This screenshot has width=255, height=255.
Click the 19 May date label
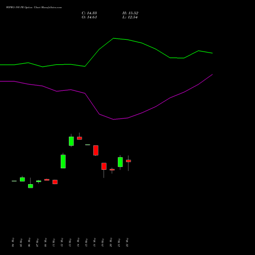[x=103, y=242]
